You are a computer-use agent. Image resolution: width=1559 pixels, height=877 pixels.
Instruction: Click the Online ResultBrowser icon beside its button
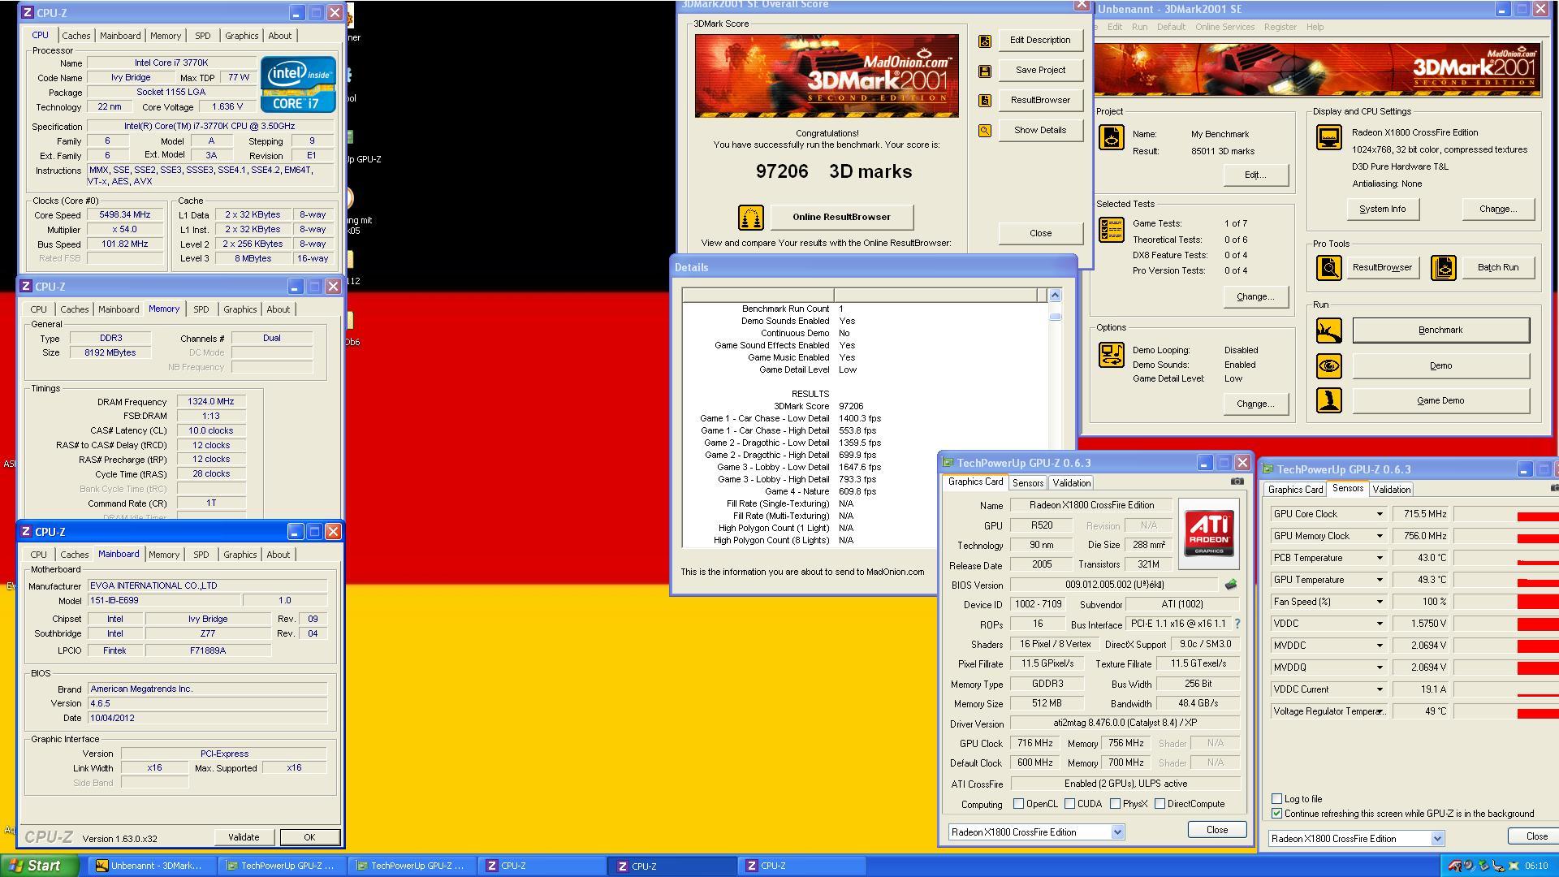750,218
